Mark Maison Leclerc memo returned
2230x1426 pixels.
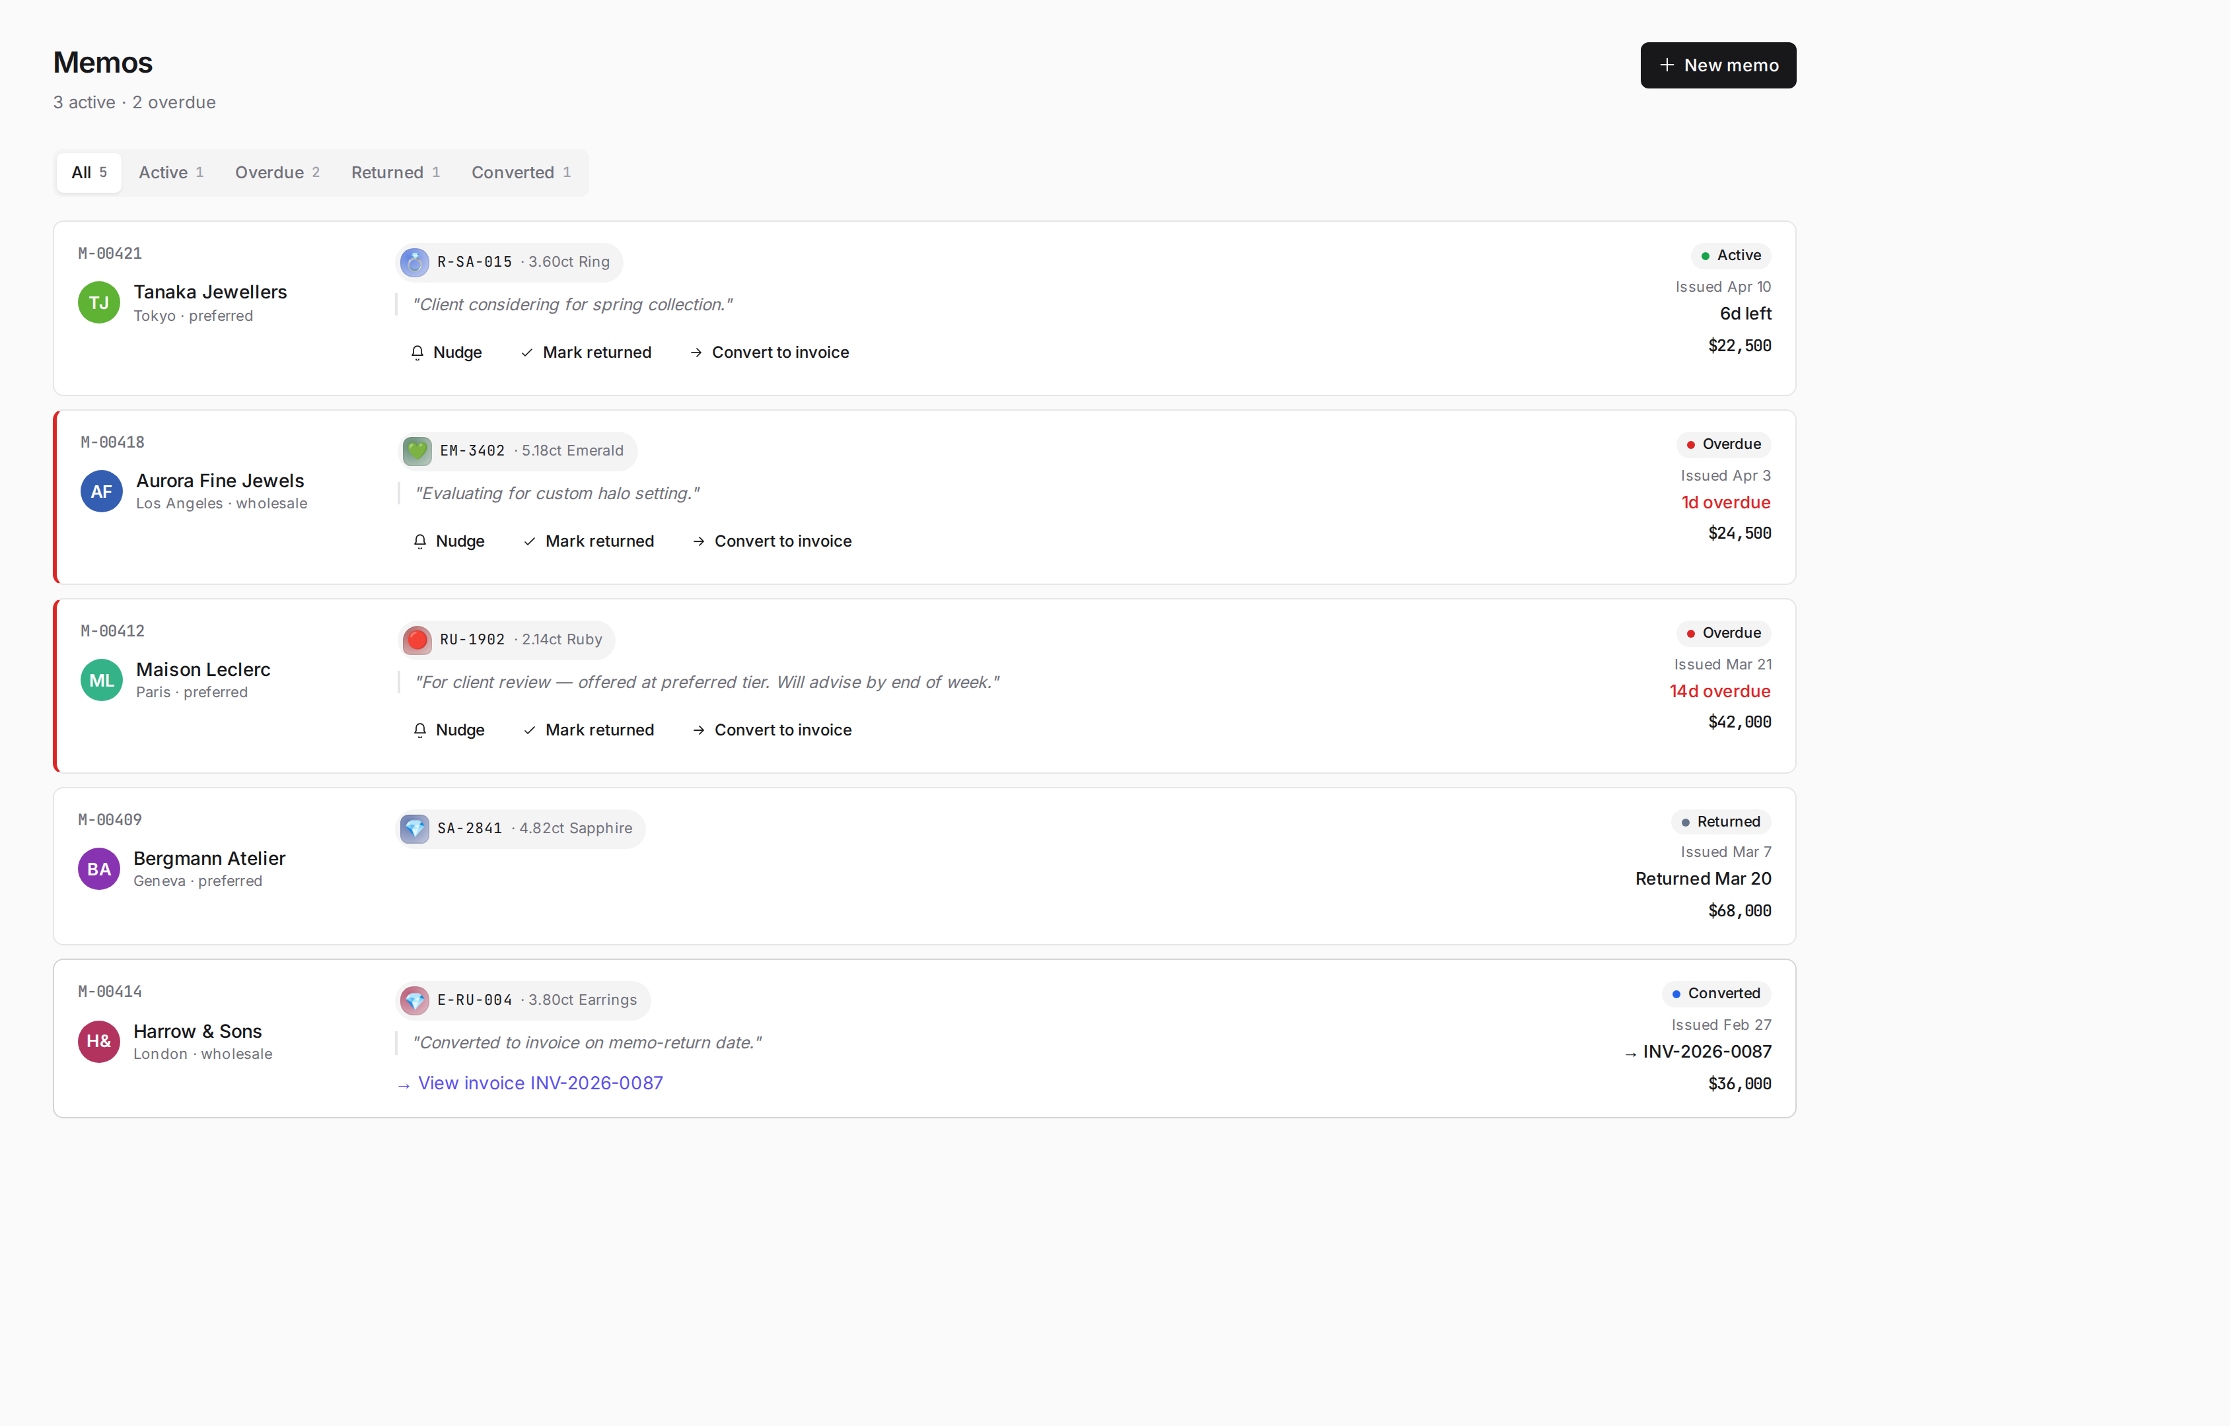point(589,730)
